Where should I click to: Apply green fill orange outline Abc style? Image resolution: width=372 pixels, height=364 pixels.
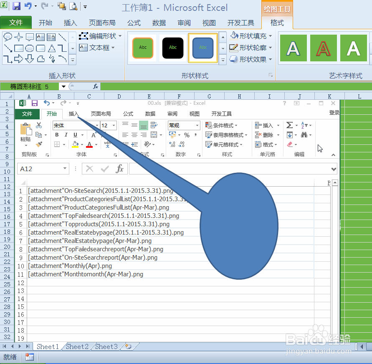(143, 48)
